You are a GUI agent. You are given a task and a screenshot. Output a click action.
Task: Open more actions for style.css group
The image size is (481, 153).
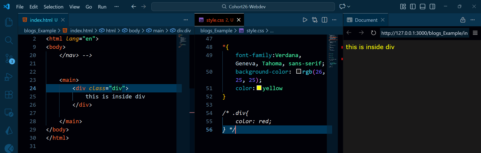pyautogui.click(x=334, y=20)
